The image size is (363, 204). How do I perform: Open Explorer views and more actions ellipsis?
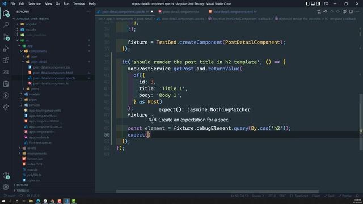click(x=88, y=11)
